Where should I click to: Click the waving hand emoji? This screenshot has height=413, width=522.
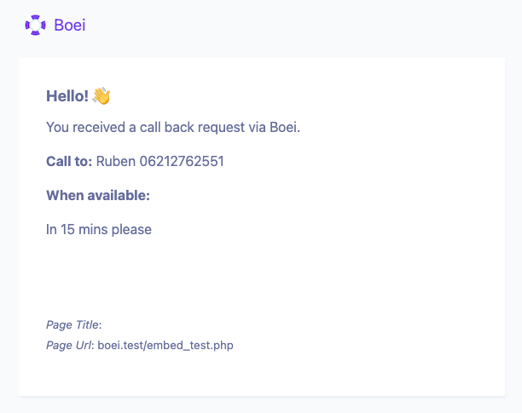(x=101, y=96)
